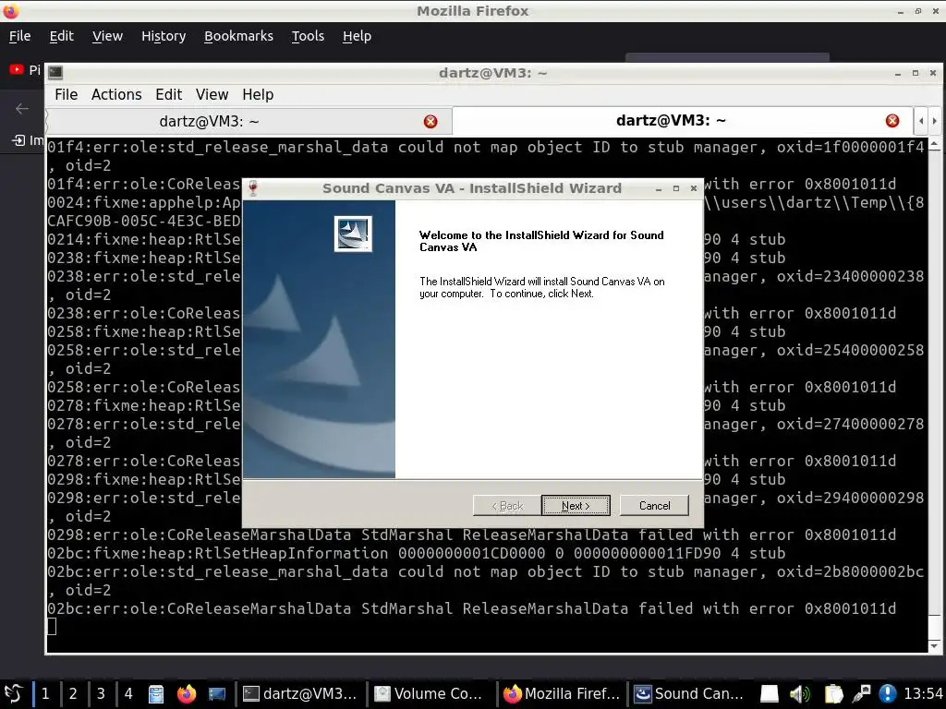Open the terminal Help menu
Screen dimensions: 946x709
[258, 95]
